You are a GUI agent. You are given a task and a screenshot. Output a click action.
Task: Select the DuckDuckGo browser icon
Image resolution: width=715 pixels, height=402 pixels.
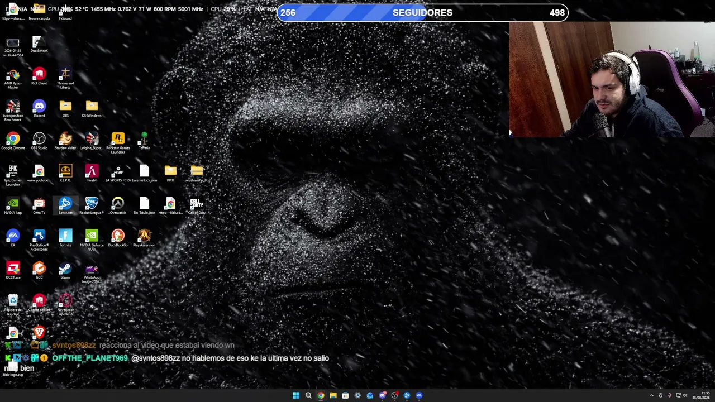118,238
